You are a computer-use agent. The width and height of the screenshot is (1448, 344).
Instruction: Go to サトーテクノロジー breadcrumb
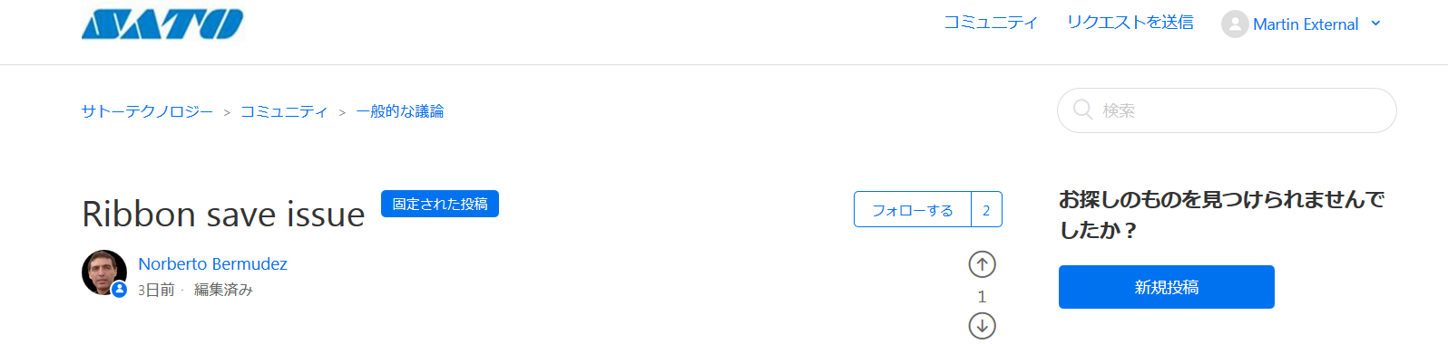pyautogui.click(x=147, y=111)
